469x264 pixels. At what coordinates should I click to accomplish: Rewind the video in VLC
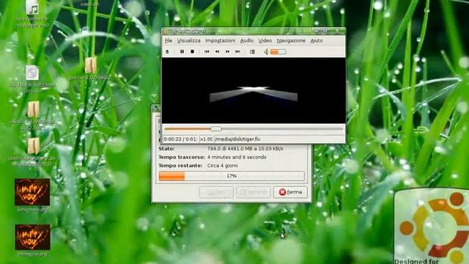coord(217,52)
